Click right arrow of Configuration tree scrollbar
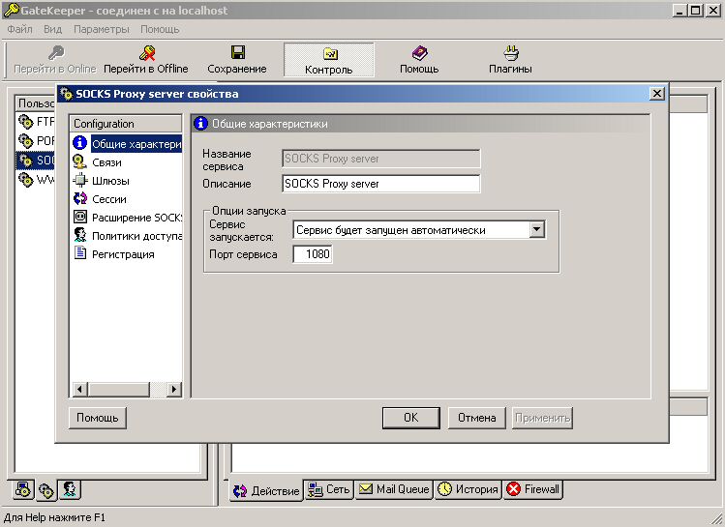The height and width of the screenshot is (527, 725). pos(174,390)
